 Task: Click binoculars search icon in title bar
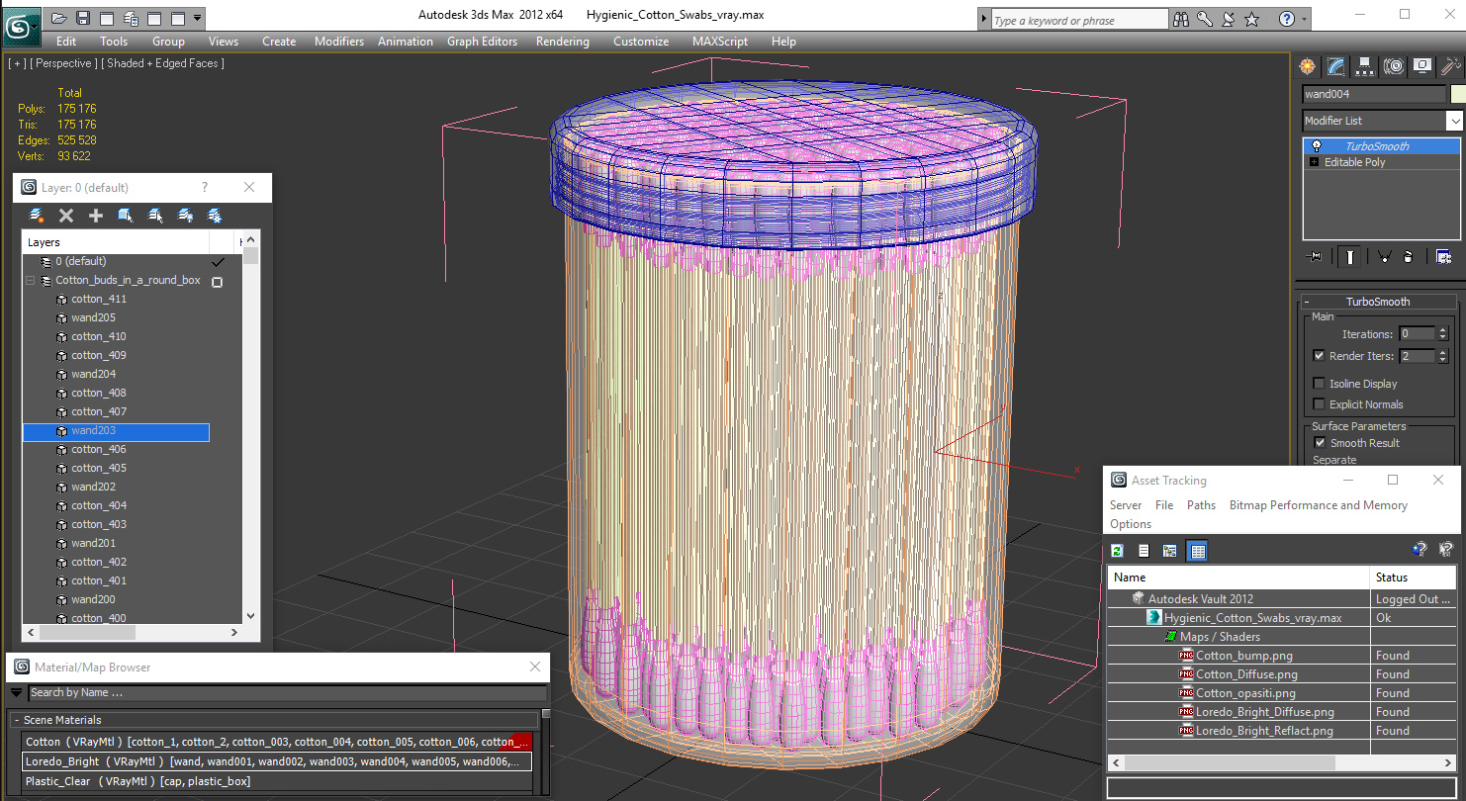1181,19
